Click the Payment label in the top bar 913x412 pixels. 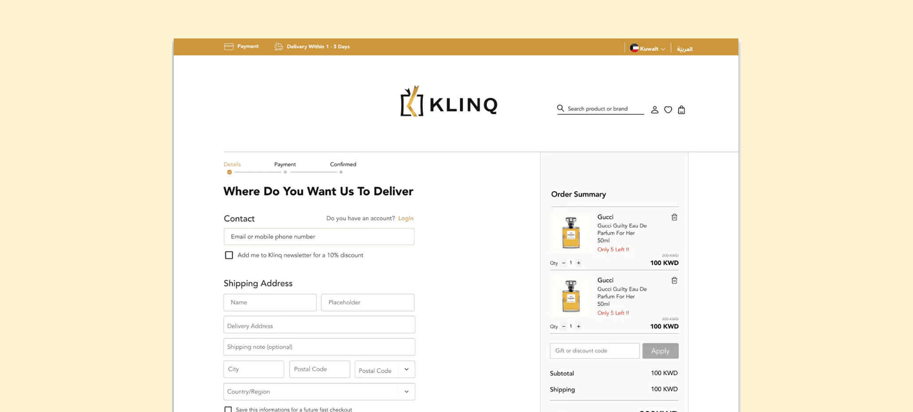[x=248, y=46]
